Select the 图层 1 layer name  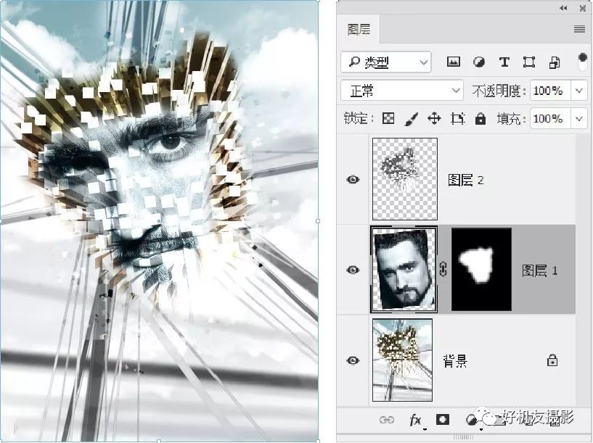[540, 270]
